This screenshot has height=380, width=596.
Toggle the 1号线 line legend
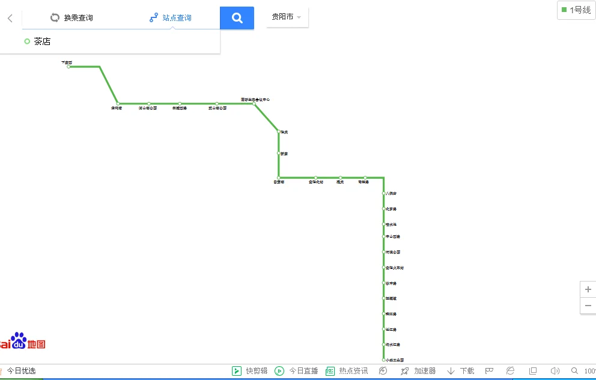point(575,10)
